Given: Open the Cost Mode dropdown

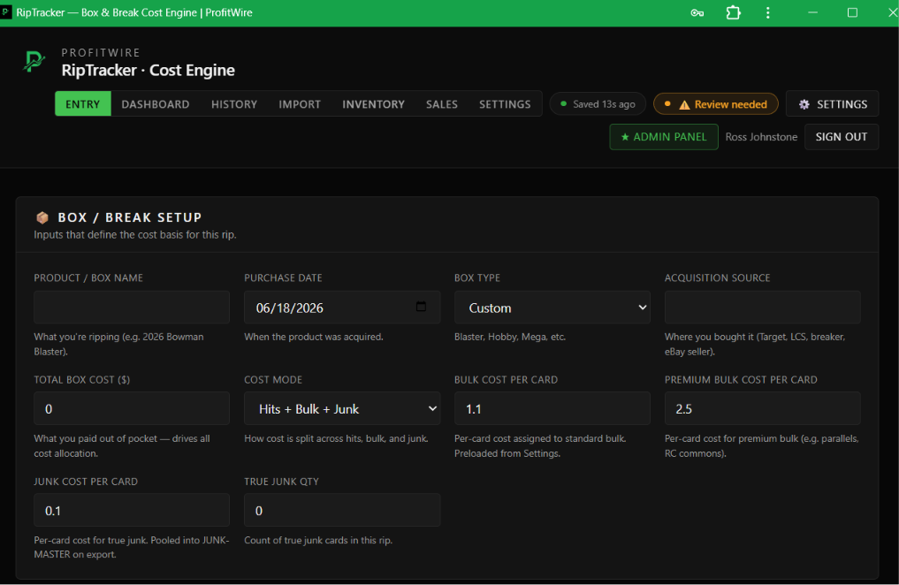Looking at the screenshot, I should pos(342,408).
